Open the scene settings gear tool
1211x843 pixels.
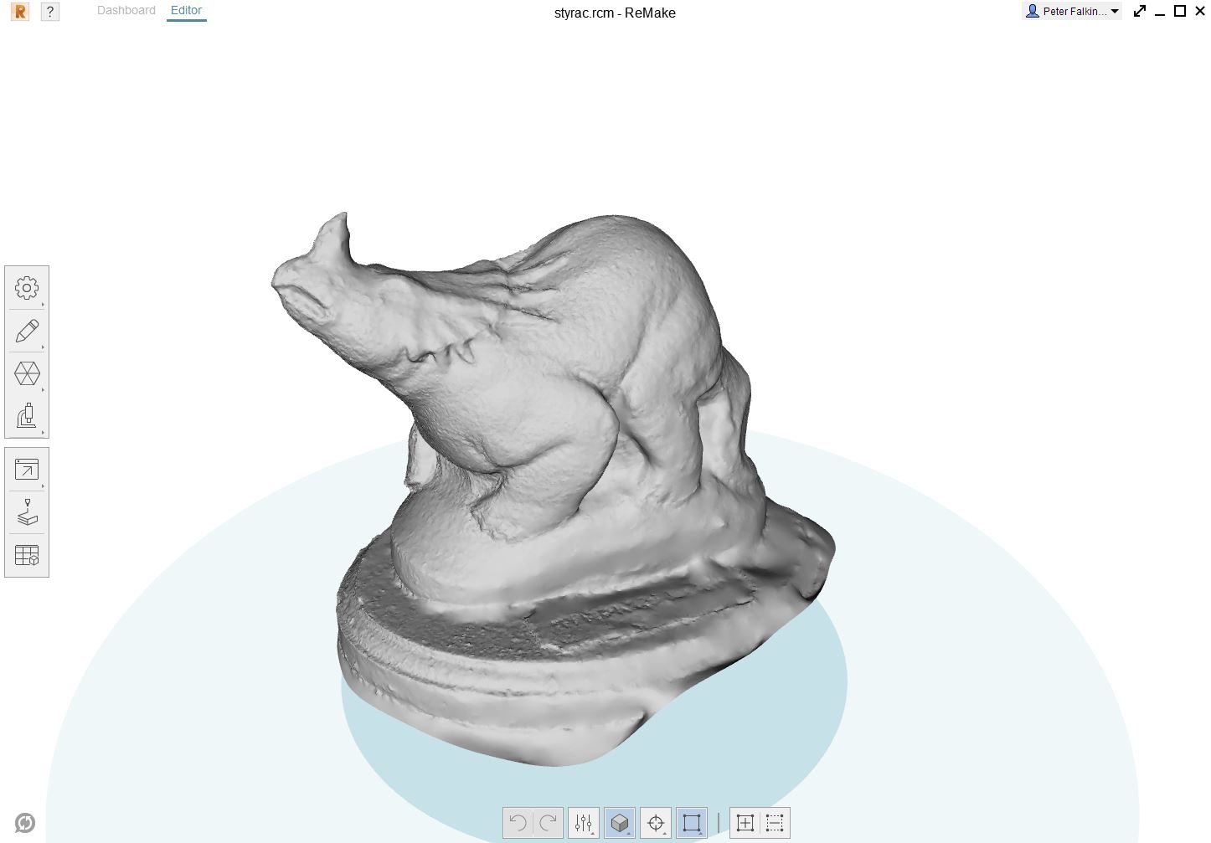tap(28, 287)
